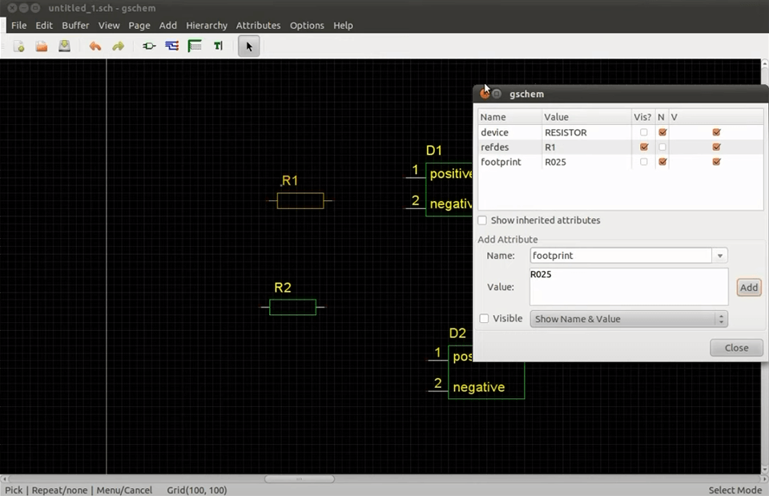Enable Show inherited attributes checkbox

(482, 220)
